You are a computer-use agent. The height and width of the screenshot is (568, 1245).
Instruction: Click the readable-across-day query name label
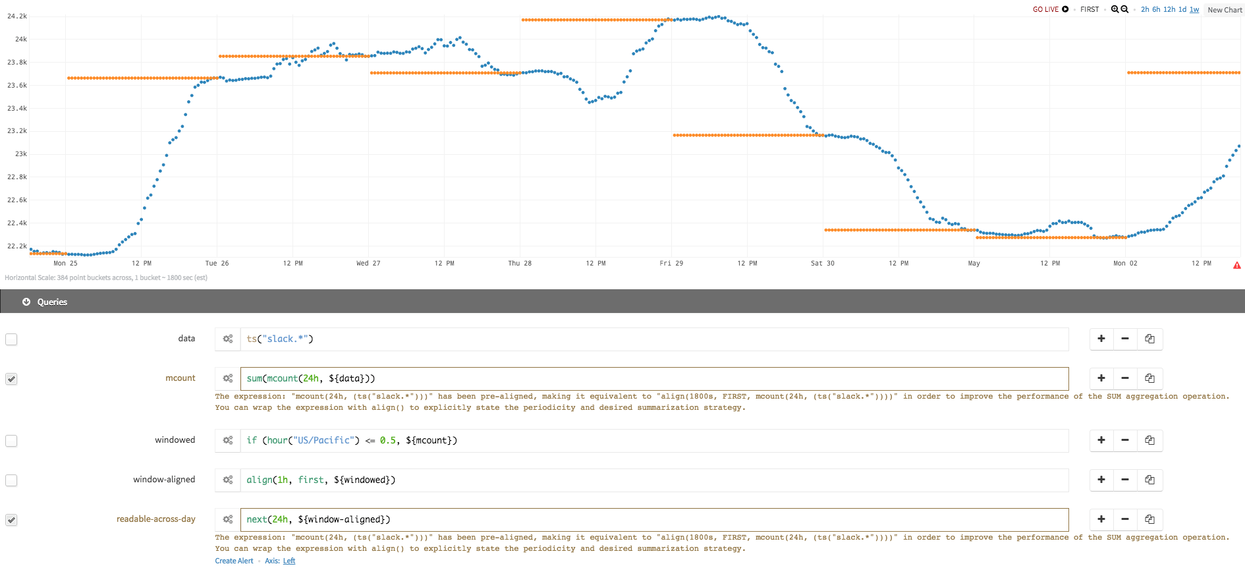click(156, 519)
